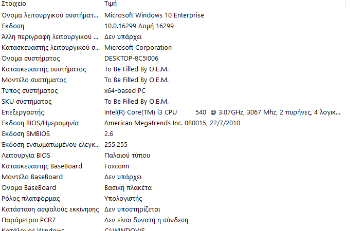
Task: Click the Στοιχείο column header
Action: coord(50,4)
